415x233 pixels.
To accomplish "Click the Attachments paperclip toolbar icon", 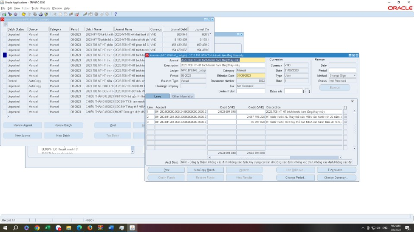I will 102,14.
